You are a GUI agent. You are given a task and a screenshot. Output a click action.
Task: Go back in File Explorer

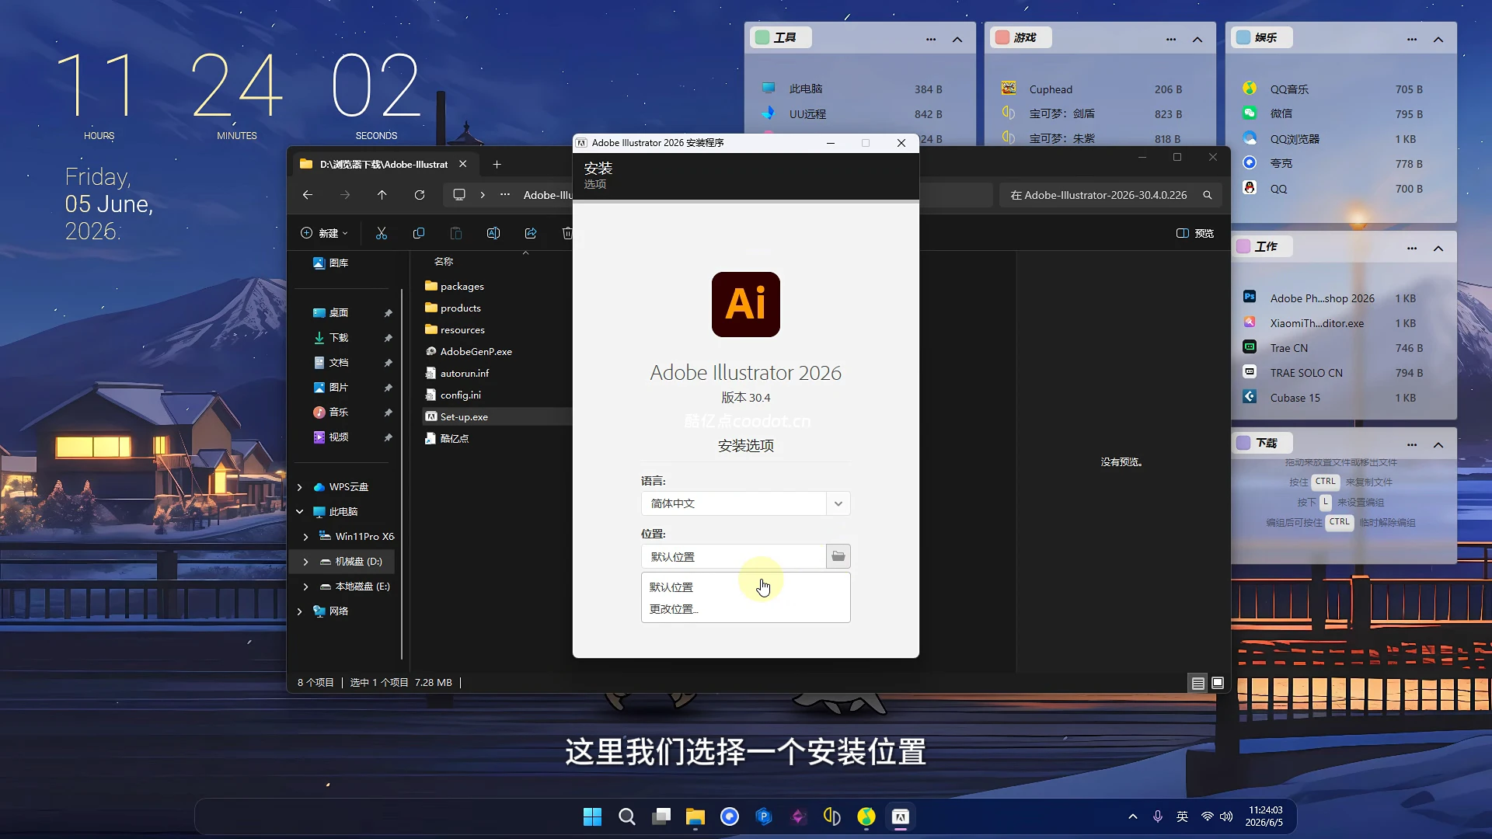click(308, 195)
